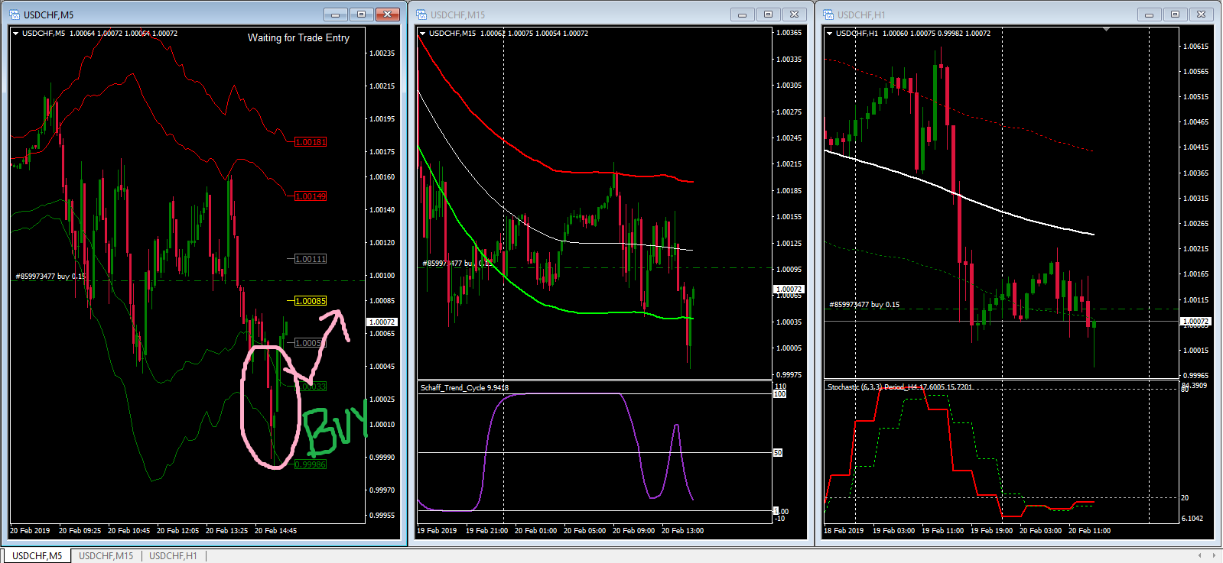1223x563 pixels.
Task: Click the H1 current price tag 1.00072
Action: pos(1195,322)
